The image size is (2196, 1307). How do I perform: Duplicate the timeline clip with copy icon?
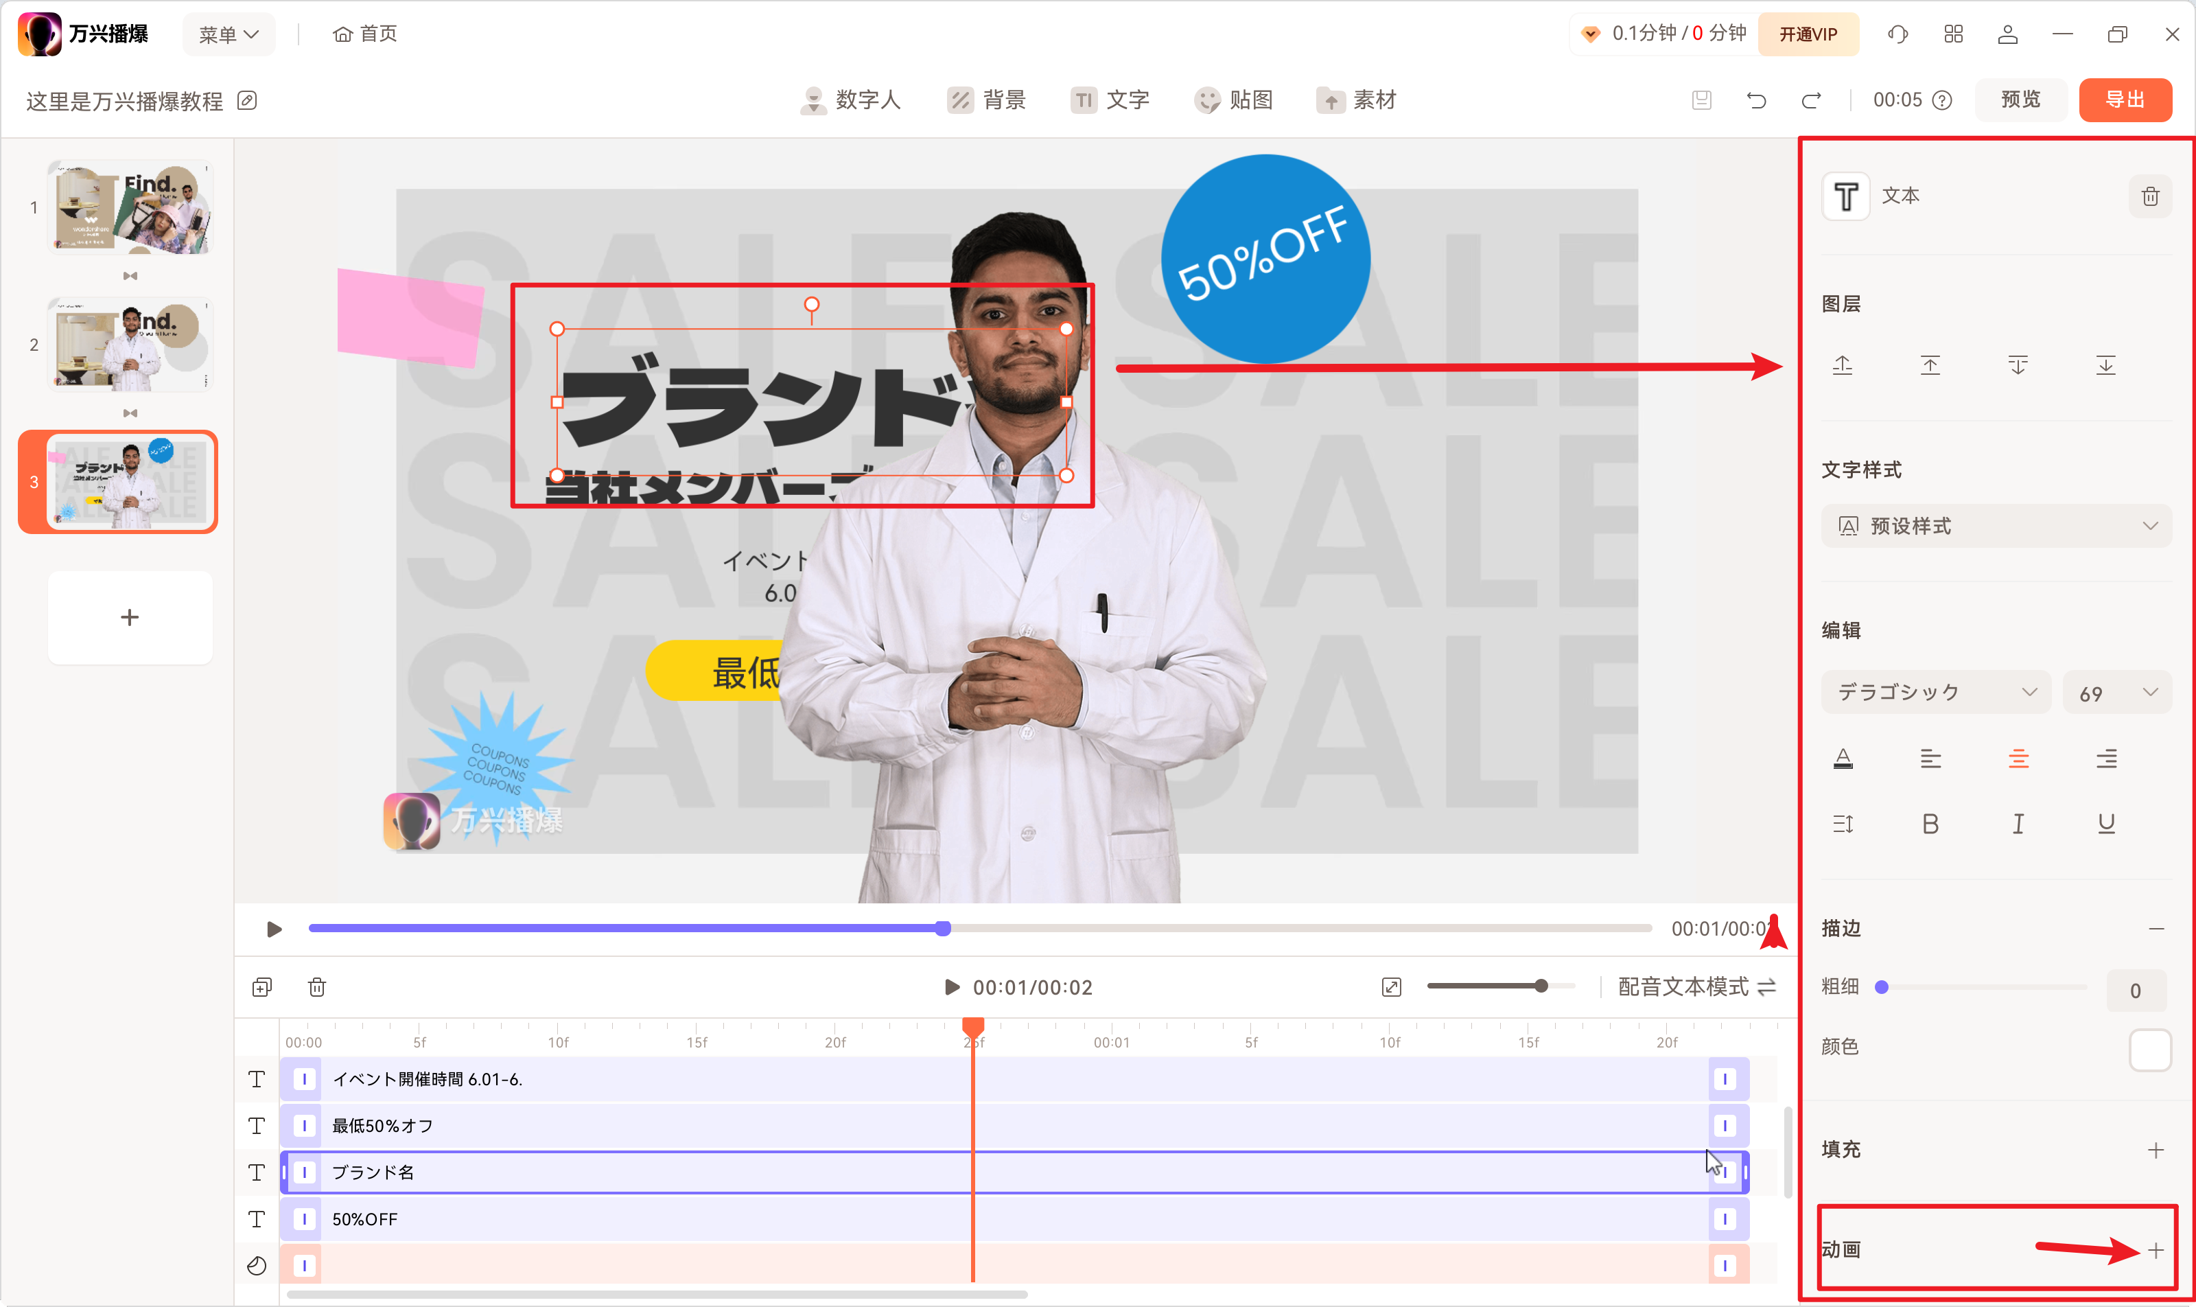click(x=261, y=987)
